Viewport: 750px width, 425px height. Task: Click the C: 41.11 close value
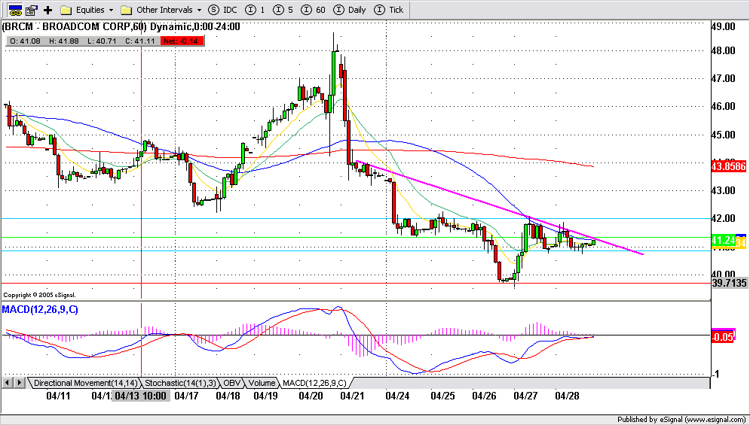[x=140, y=41]
